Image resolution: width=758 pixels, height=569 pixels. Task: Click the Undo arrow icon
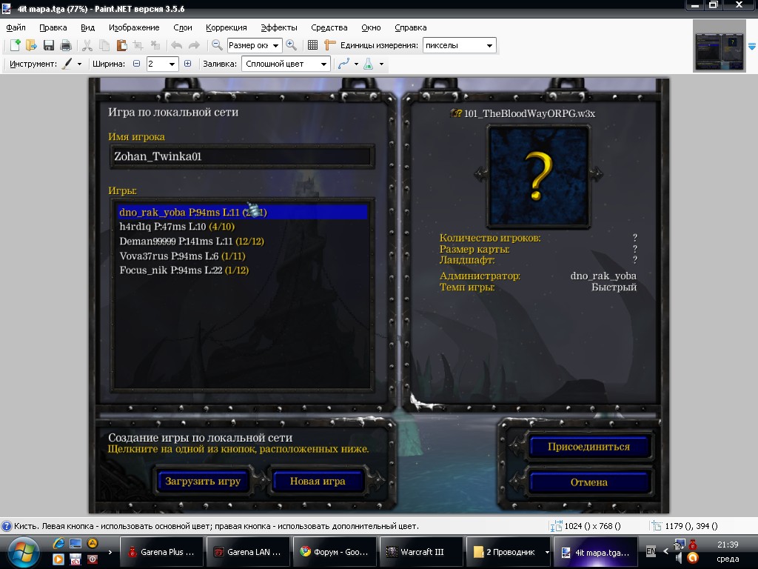pos(176,45)
